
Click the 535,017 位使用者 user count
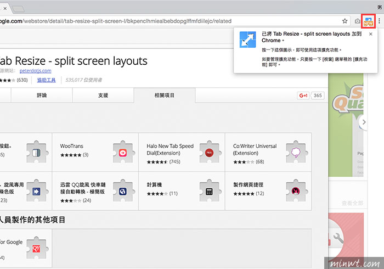tap(84, 80)
